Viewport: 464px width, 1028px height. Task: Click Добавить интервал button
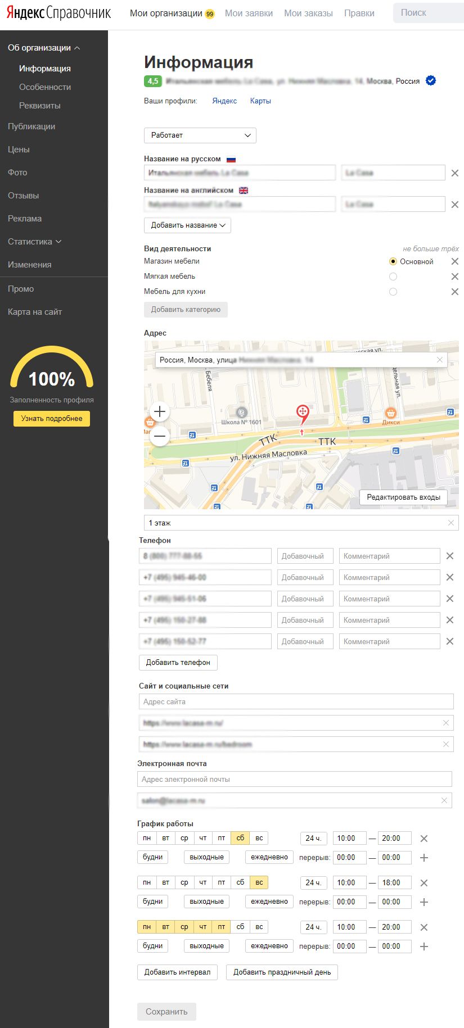[x=178, y=972]
